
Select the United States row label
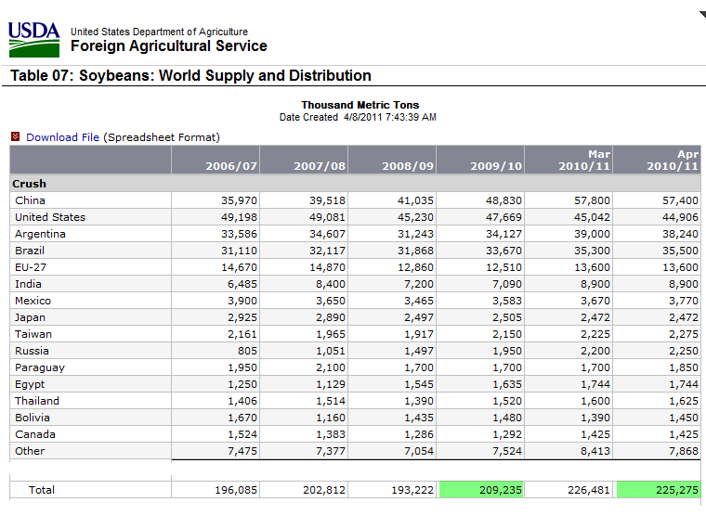50,217
